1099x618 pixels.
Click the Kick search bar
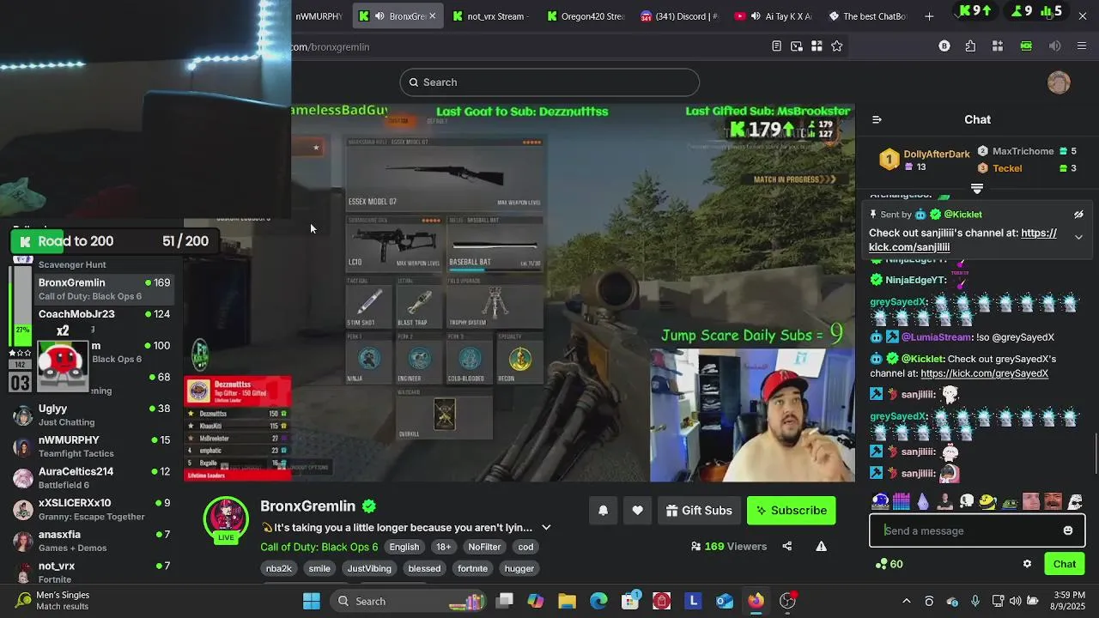click(549, 82)
